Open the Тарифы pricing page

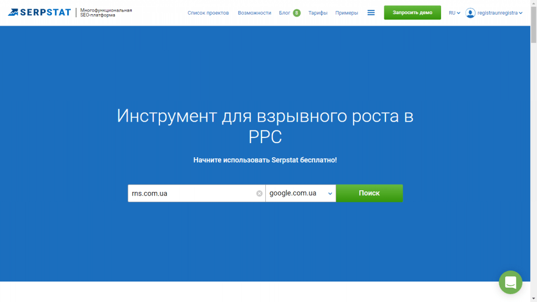click(x=318, y=13)
